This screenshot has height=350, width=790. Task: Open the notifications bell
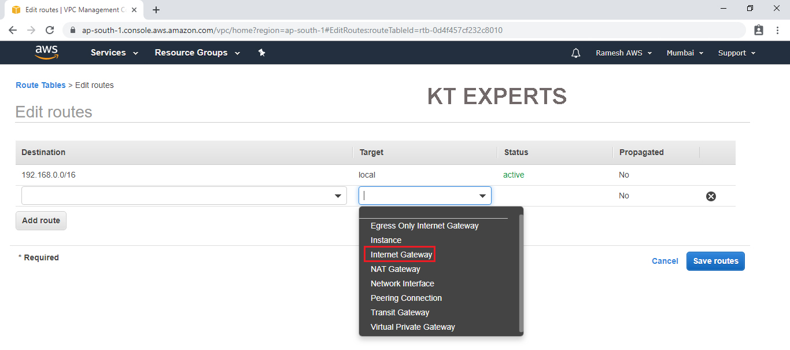coord(575,53)
